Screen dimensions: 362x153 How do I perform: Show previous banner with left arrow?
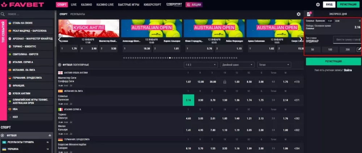point(60,39)
